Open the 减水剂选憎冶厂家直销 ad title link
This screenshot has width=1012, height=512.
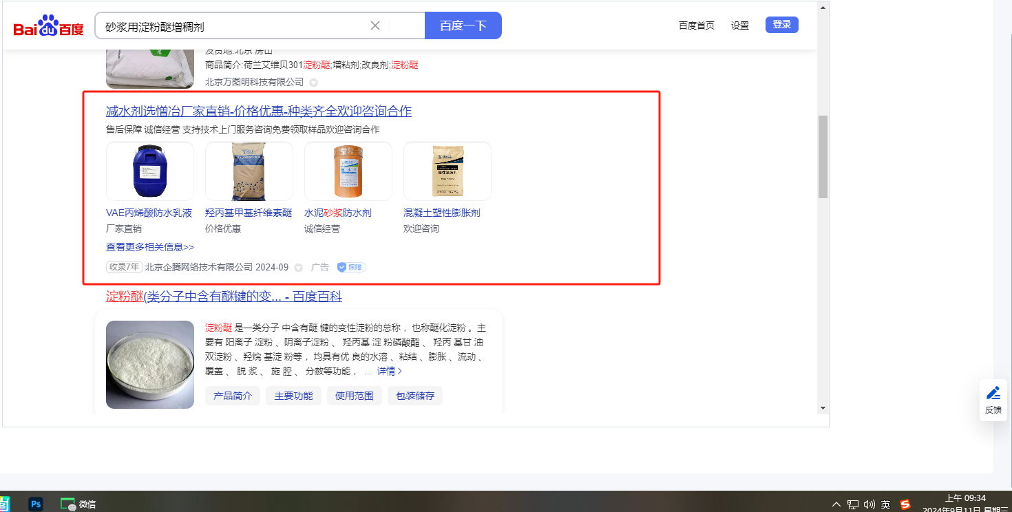click(x=259, y=111)
